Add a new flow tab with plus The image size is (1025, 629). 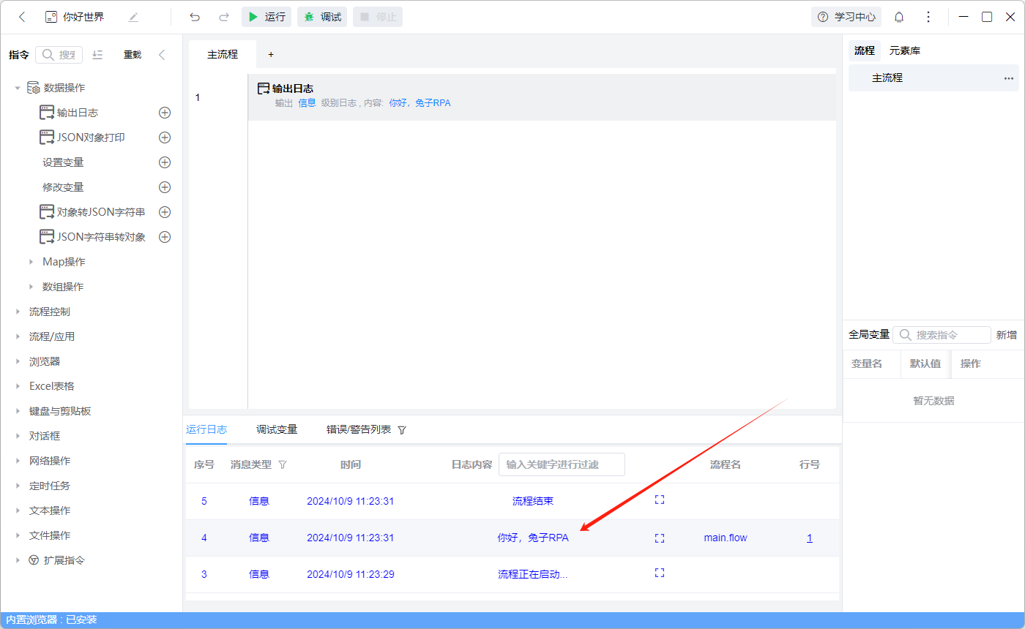click(x=270, y=54)
